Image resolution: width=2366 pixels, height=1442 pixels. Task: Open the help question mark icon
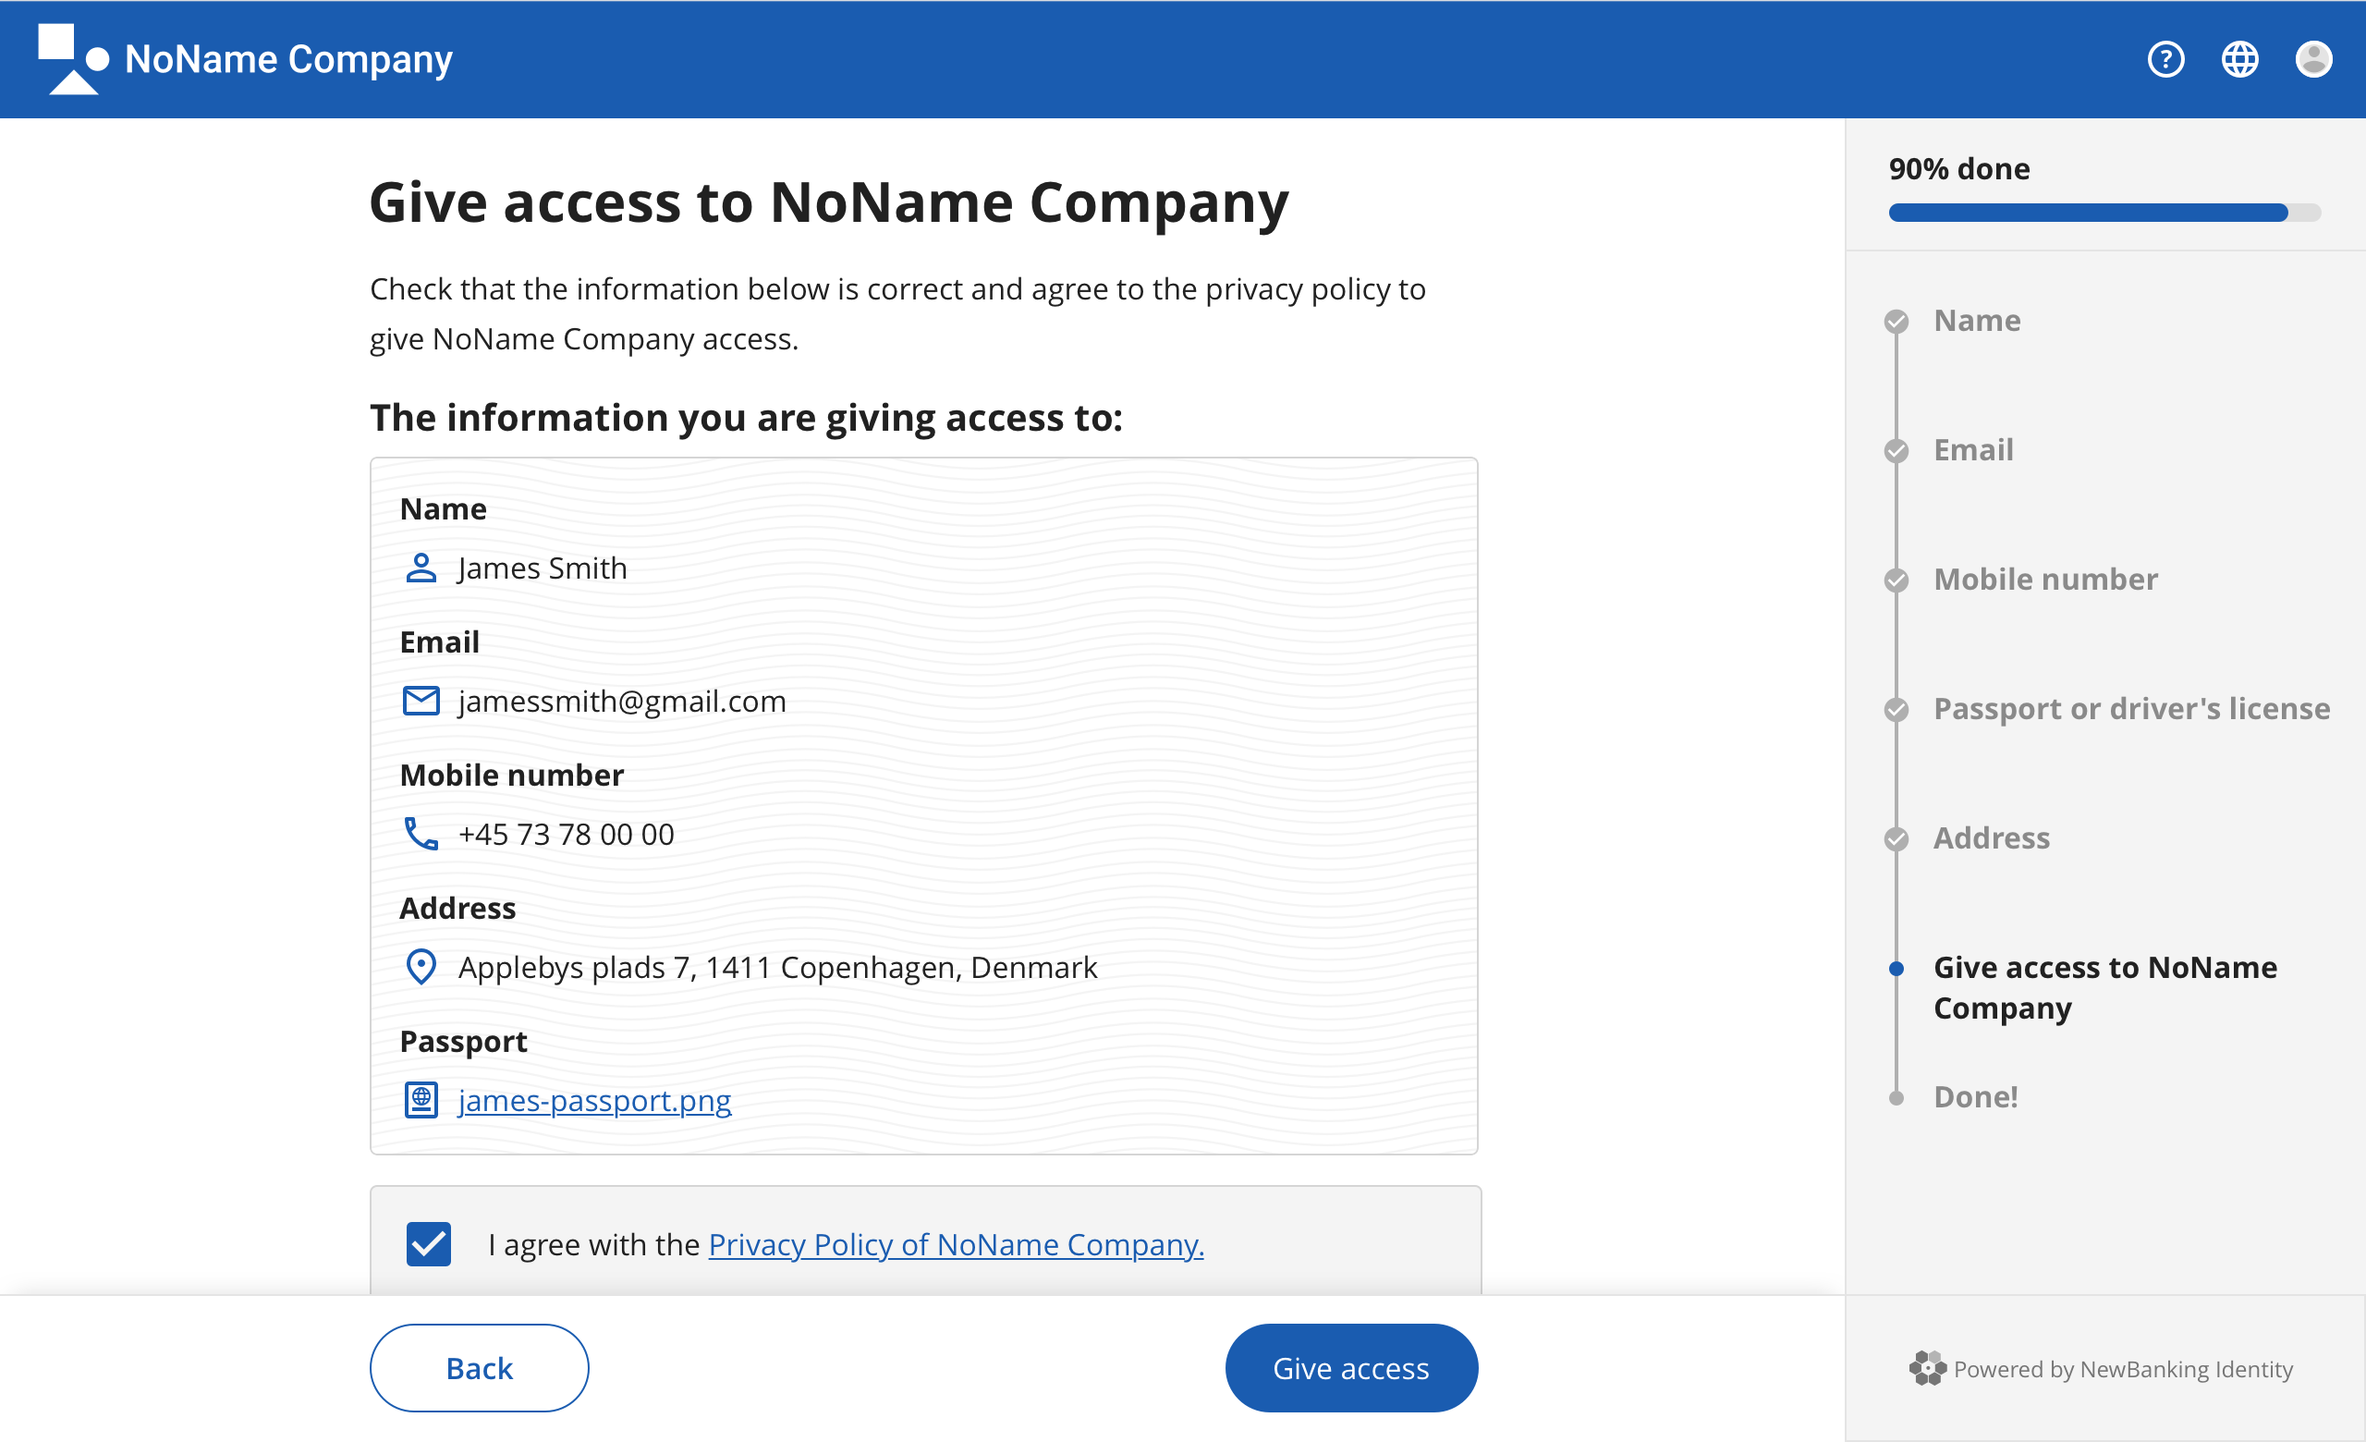click(2165, 59)
